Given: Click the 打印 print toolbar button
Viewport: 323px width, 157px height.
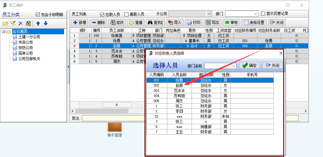Looking at the screenshot, I should tap(193, 22).
